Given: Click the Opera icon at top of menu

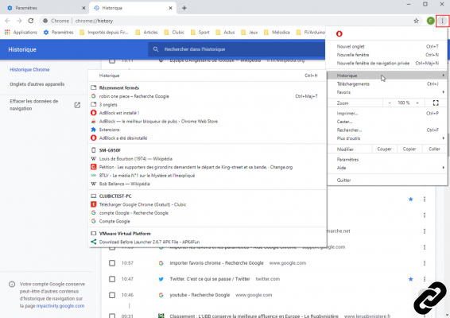Looking at the screenshot, I should [339, 34].
